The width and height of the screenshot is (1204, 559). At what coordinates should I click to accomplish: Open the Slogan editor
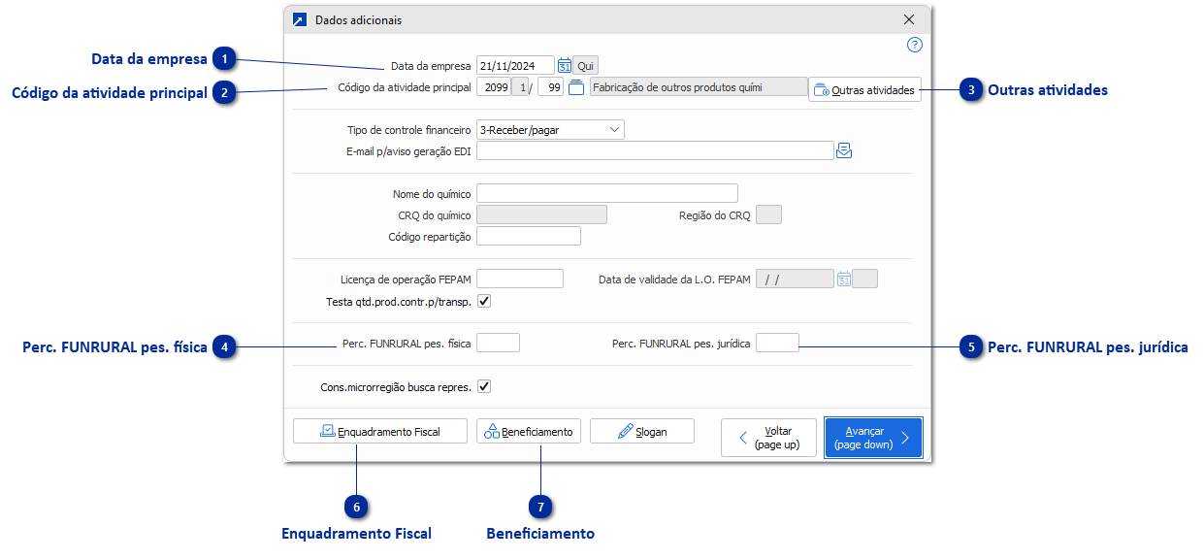[641, 432]
